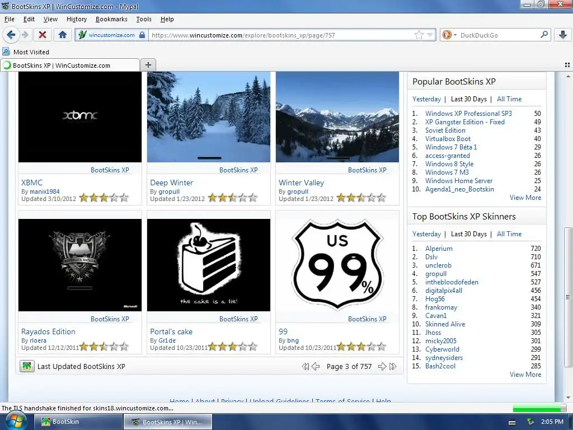573x430 pixels.
Task: Click the system tray notification icon near clock
Action: point(530,422)
